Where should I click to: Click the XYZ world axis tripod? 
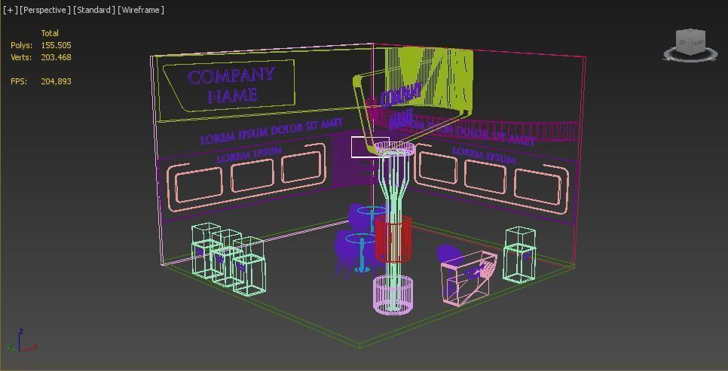(21, 342)
